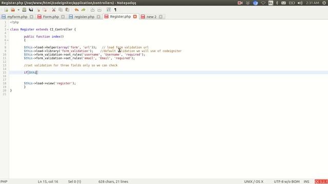Close the Register.php tab with red X
This screenshot has width=328, height=184.
pyautogui.click(x=135, y=16)
